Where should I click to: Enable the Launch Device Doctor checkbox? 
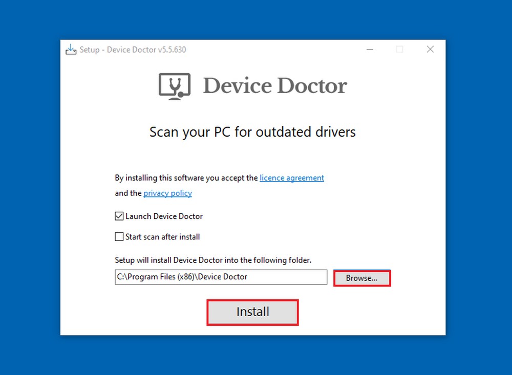pos(119,216)
